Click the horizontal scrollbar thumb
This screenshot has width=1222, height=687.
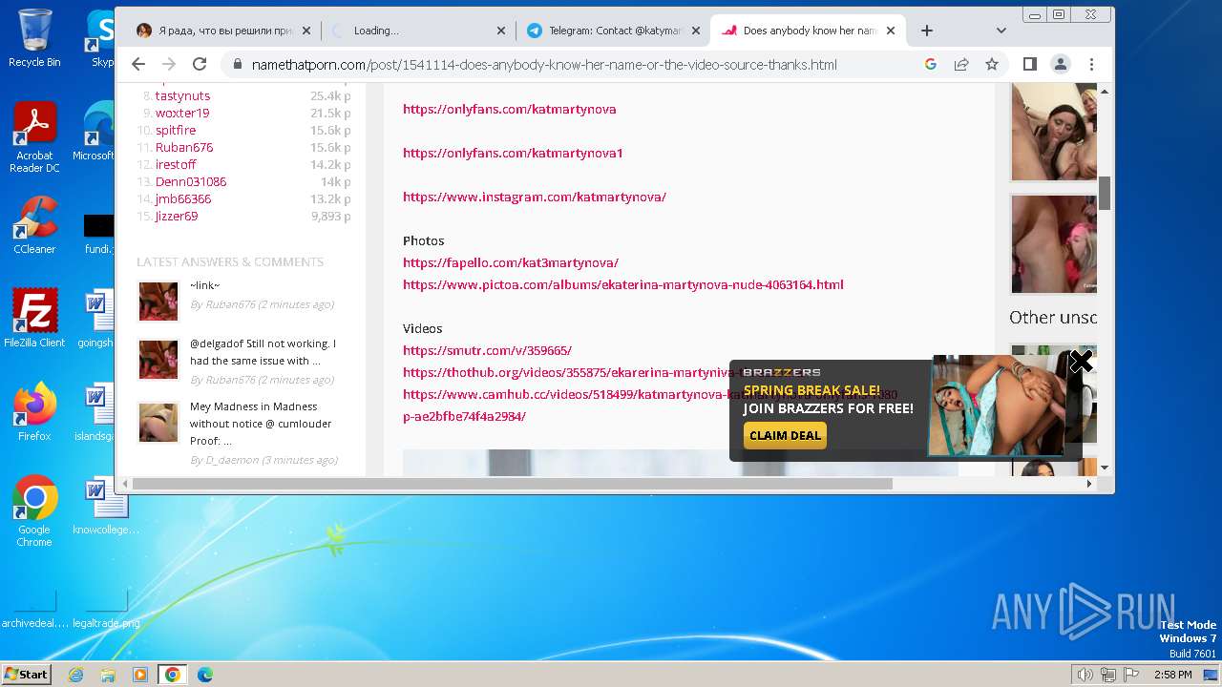tap(513, 484)
